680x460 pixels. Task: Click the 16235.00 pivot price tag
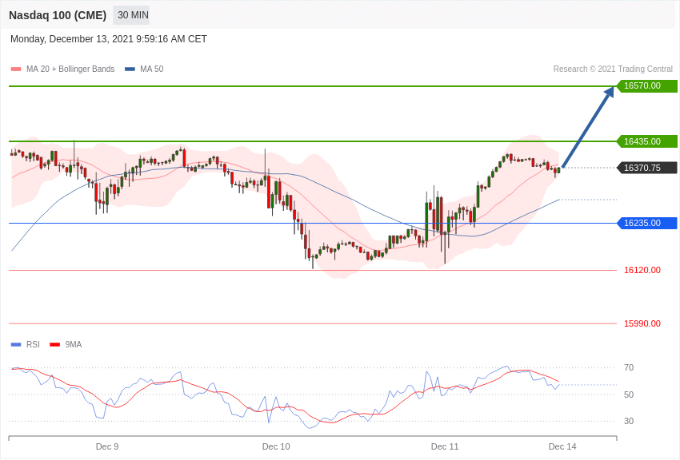(x=646, y=224)
